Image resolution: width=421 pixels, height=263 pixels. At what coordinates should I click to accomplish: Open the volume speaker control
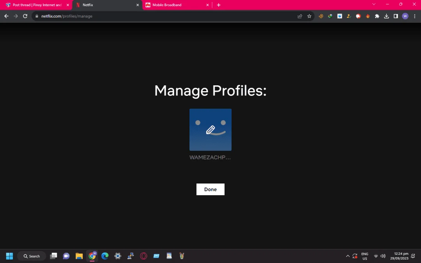(383, 256)
